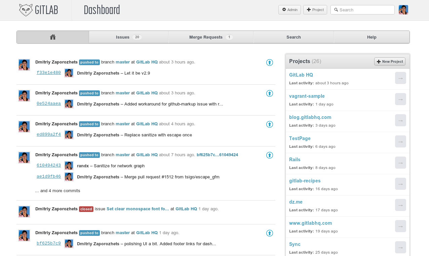Create a project with New Project button
This screenshot has height=256, width=429.
(x=389, y=61)
